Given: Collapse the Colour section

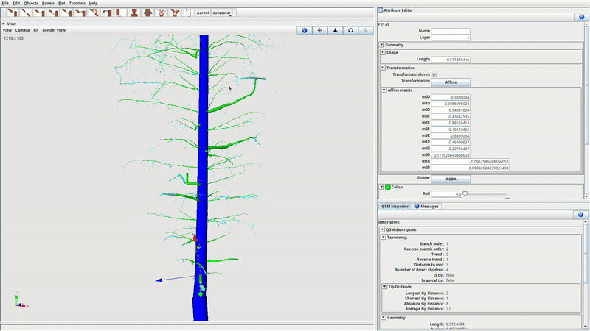Looking at the screenshot, I should coord(382,187).
